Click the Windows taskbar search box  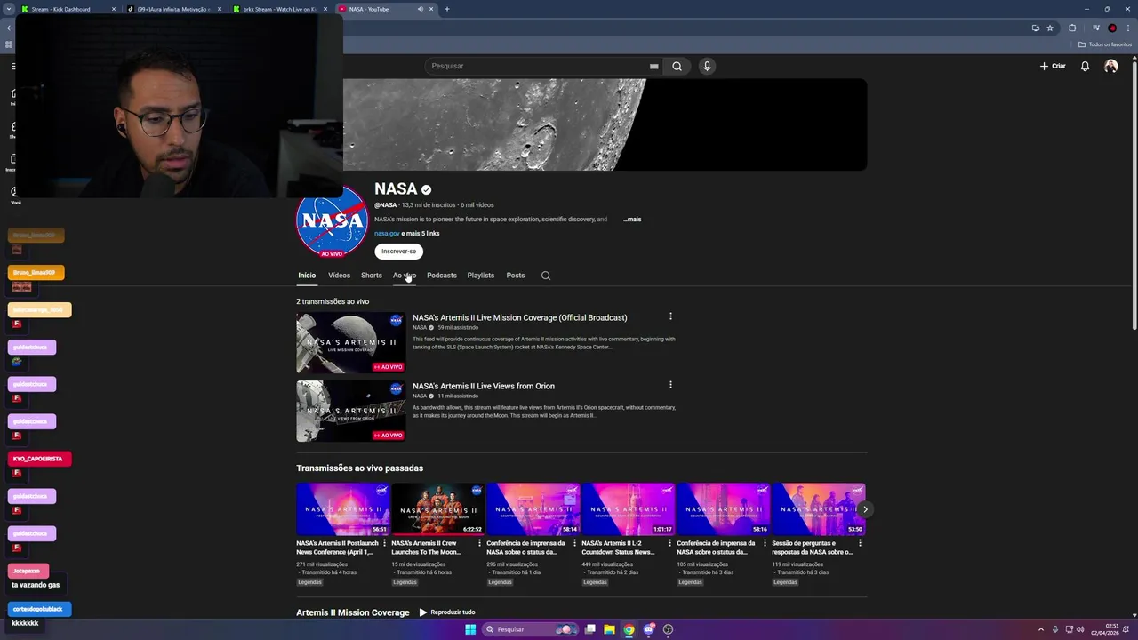pos(531,629)
